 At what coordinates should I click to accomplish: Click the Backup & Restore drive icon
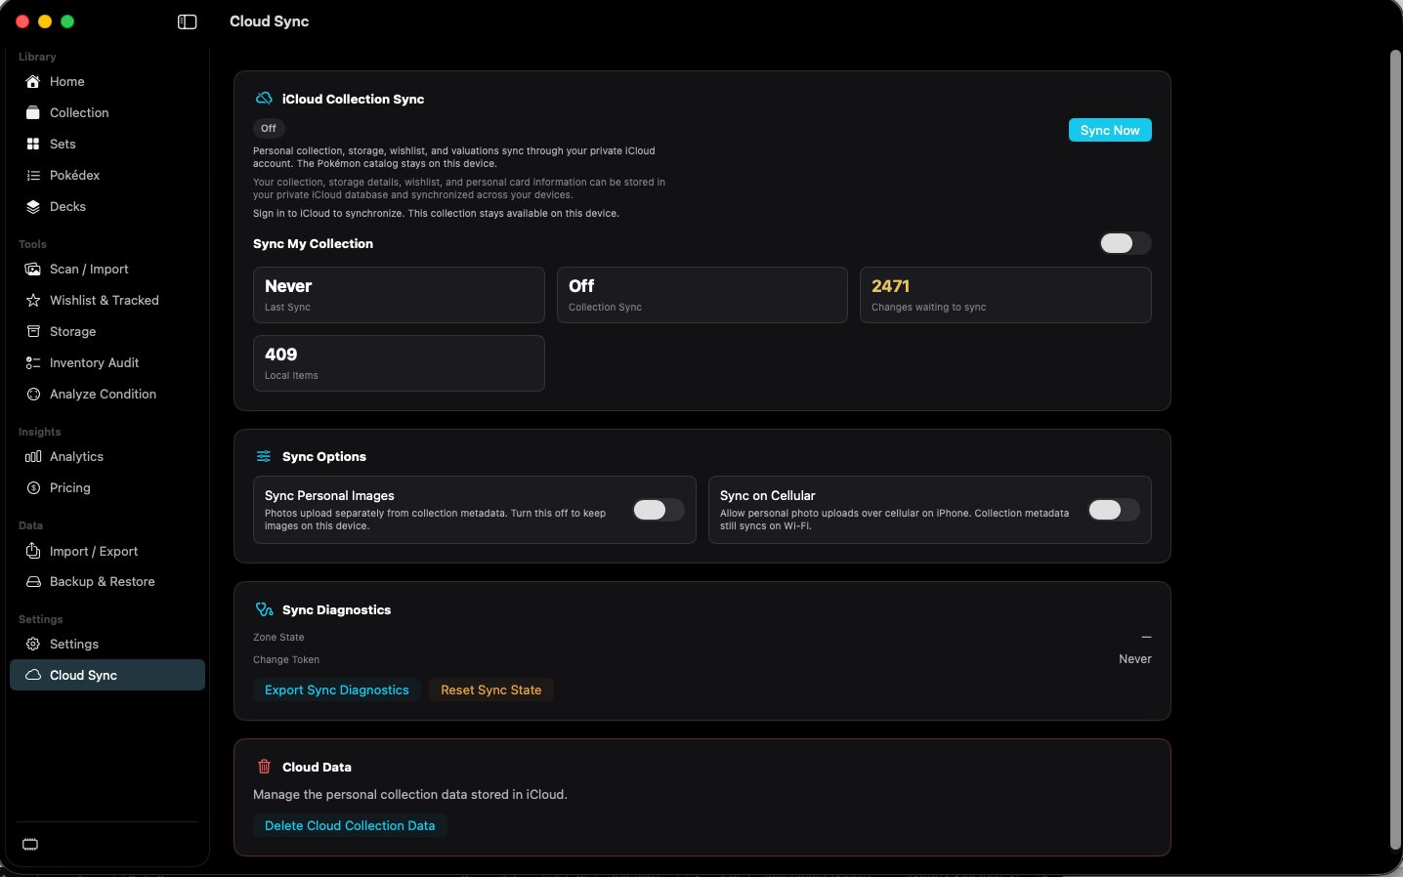tap(33, 581)
